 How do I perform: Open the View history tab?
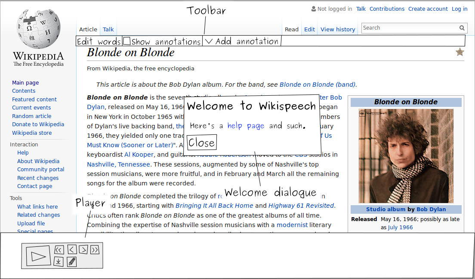pos(338,29)
